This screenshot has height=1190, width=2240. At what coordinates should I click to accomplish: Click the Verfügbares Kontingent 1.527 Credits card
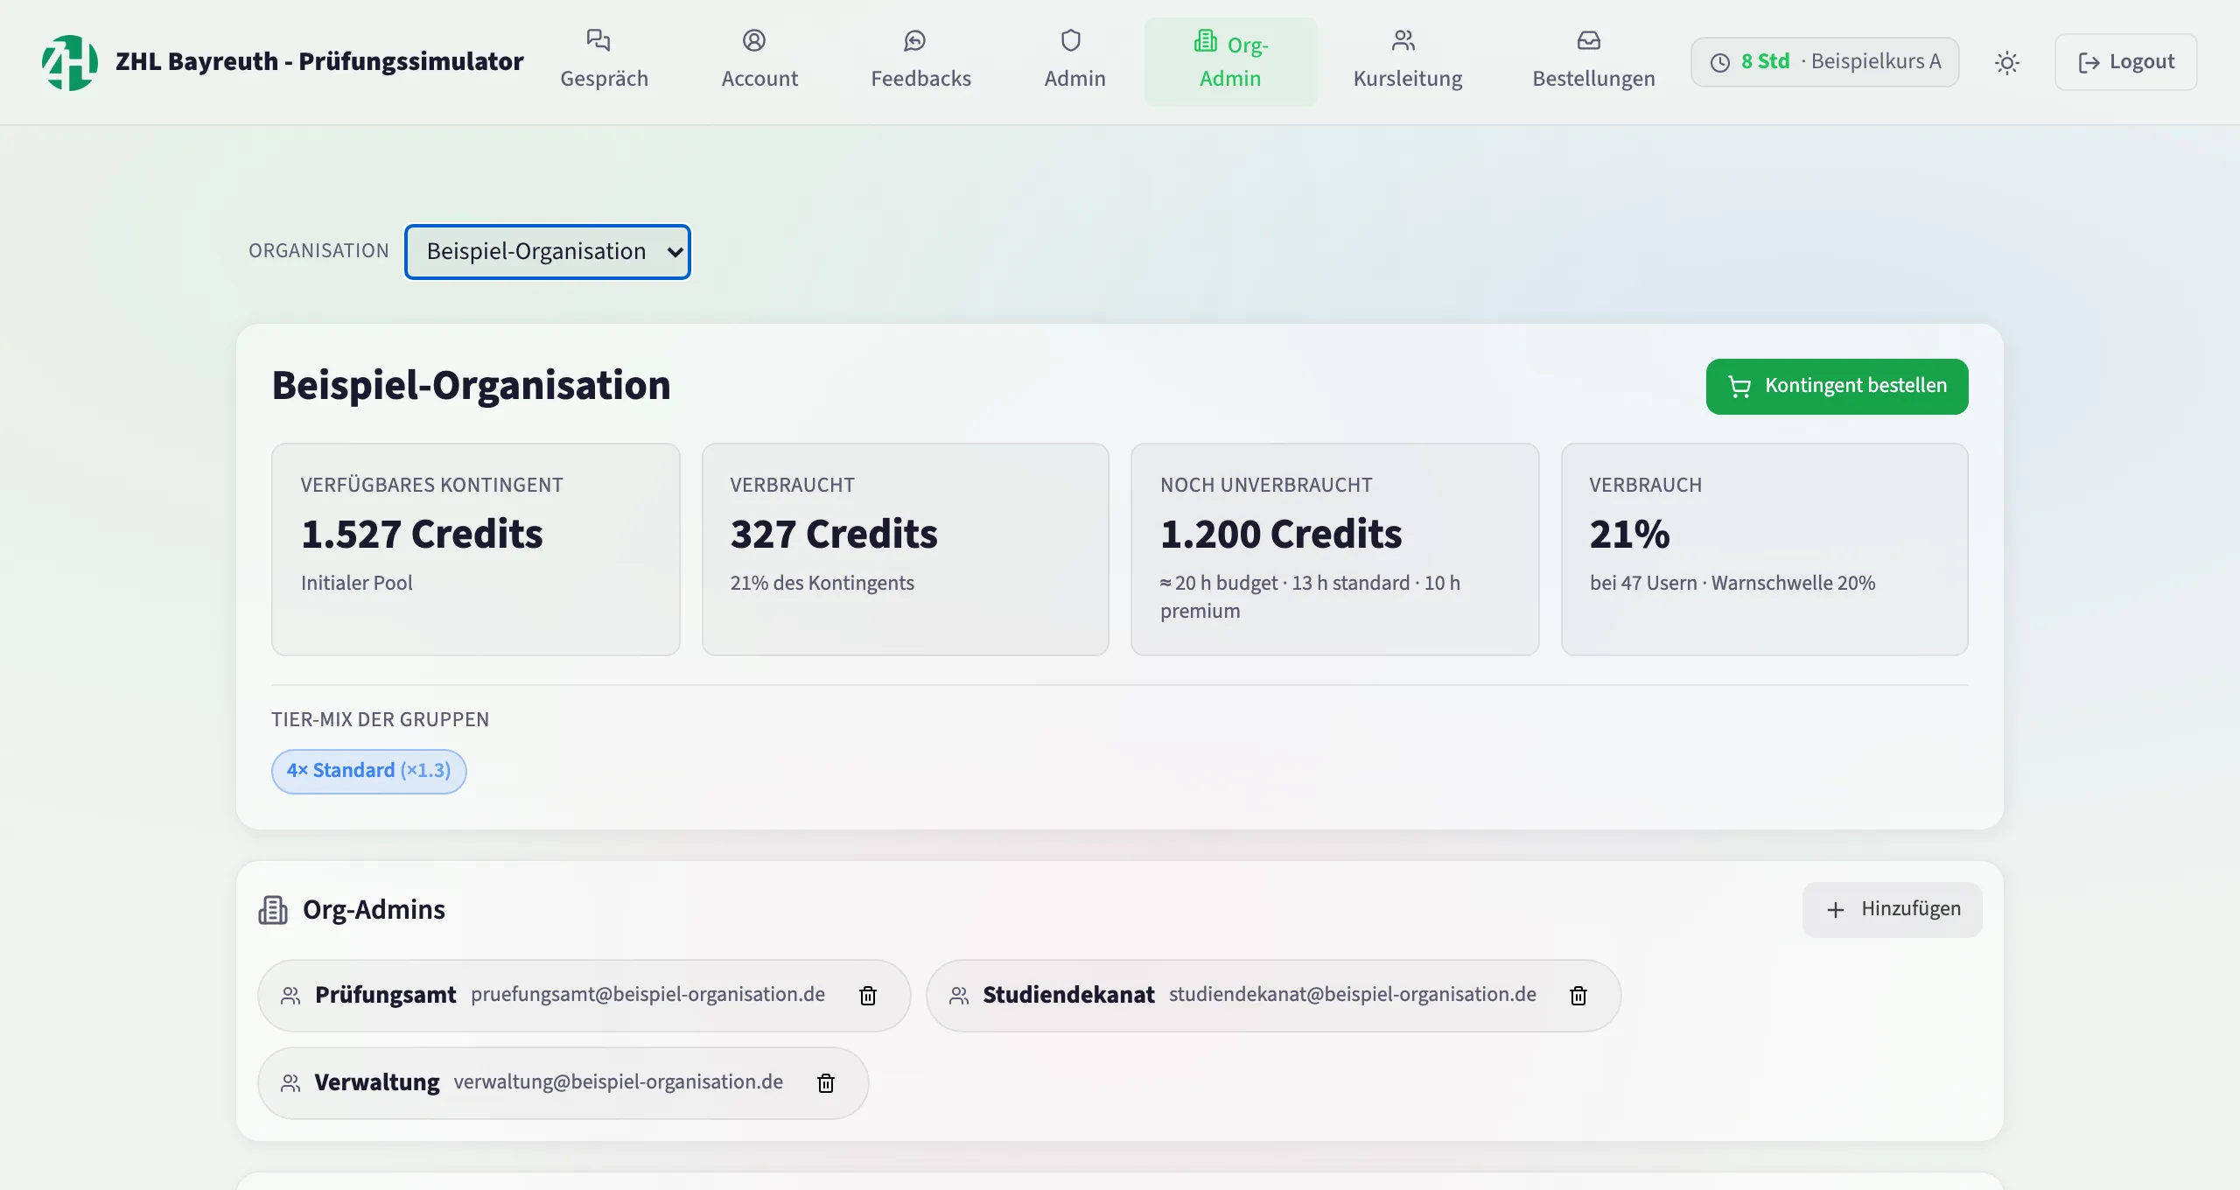[x=475, y=549]
